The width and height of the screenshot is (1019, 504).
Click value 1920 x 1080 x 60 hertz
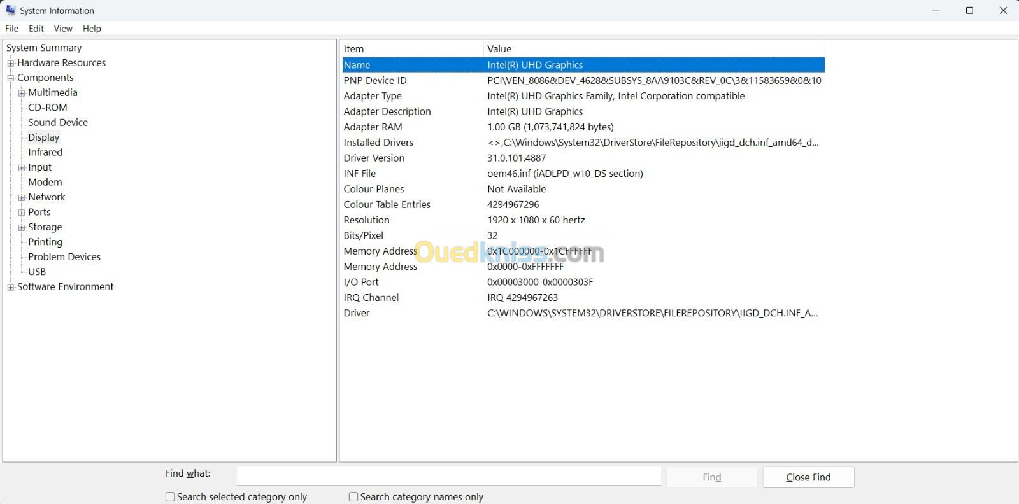536,220
